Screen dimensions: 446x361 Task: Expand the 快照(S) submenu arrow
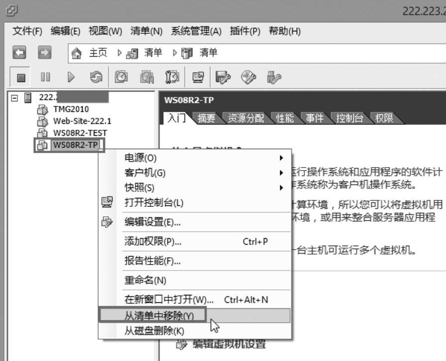(281, 187)
